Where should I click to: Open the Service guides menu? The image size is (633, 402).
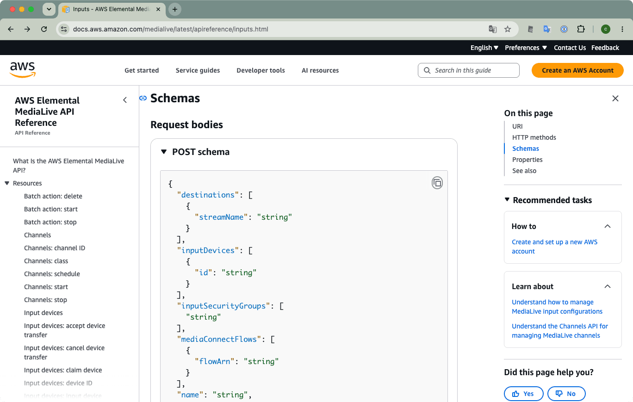198,70
